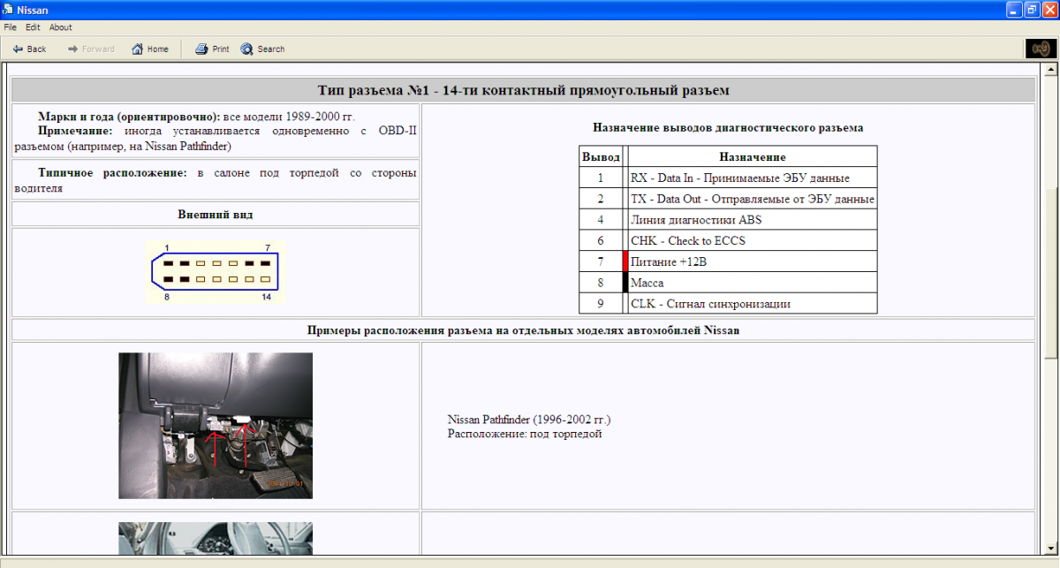The image size is (1060, 568).
Task: Click the red color marker for pin 7
Action: pyautogui.click(x=625, y=261)
